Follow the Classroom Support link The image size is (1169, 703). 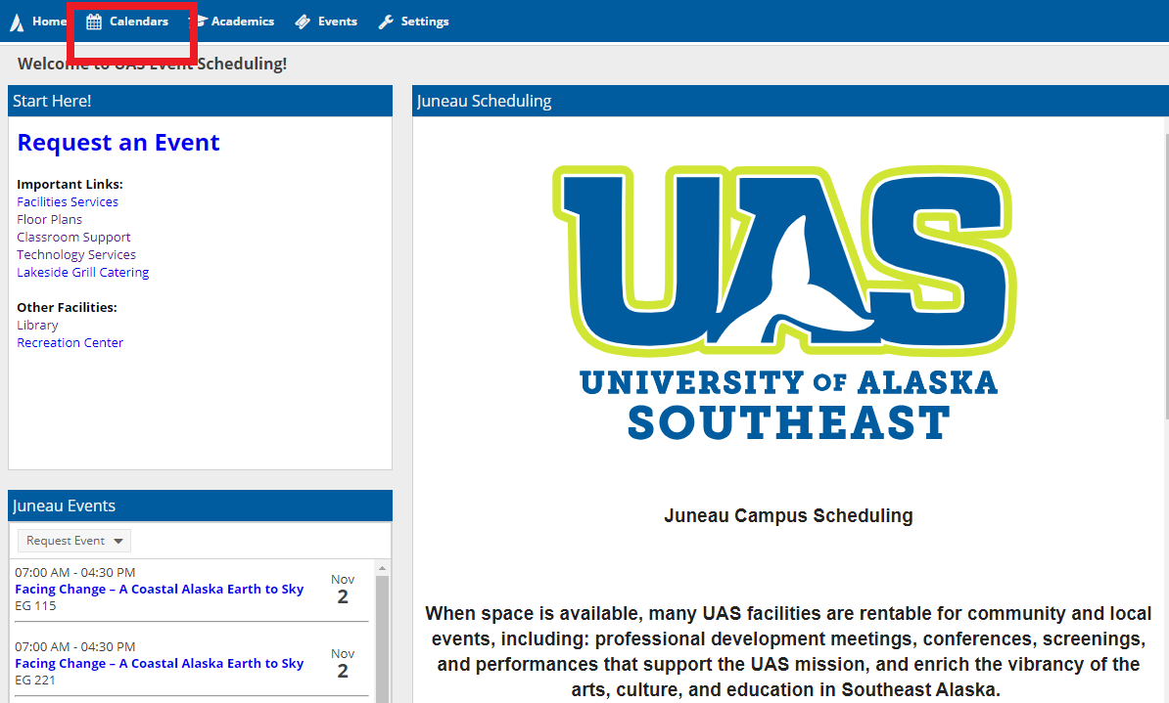(73, 237)
